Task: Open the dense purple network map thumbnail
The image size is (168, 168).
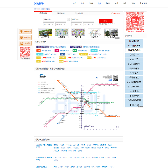Action: pos(78,33)
